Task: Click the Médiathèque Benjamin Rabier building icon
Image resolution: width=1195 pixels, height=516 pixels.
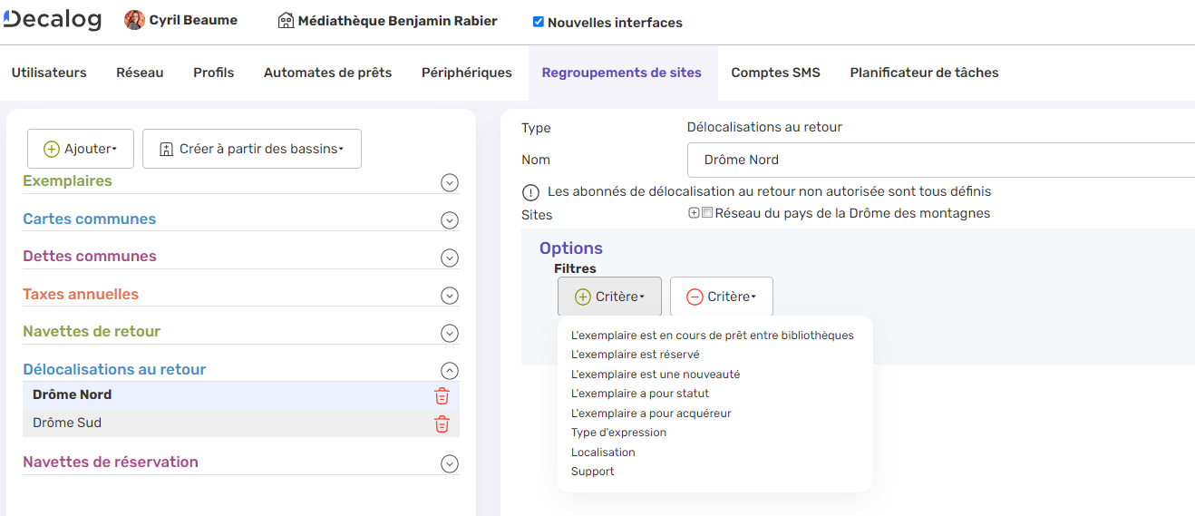Action: pos(286,21)
